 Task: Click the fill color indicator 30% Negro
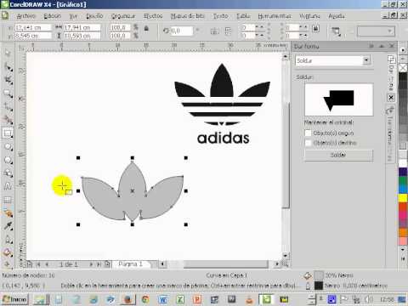click(x=319, y=275)
